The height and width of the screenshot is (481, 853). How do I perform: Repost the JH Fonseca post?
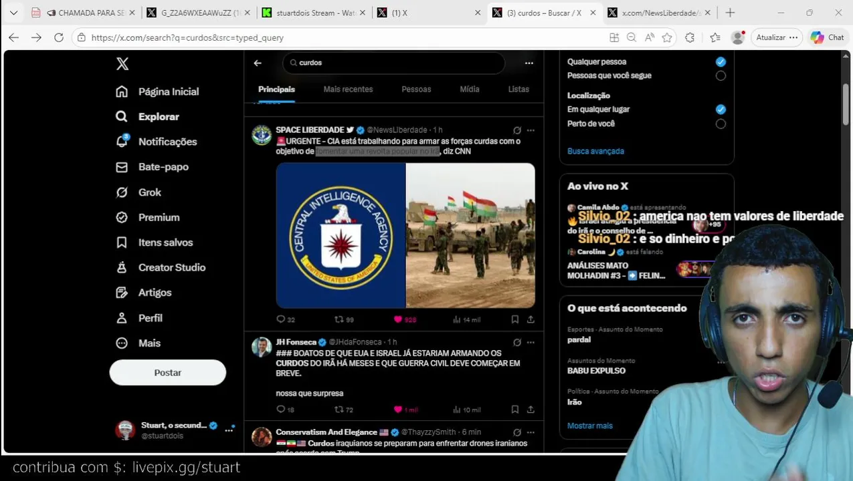pyautogui.click(x=344, y=410)
